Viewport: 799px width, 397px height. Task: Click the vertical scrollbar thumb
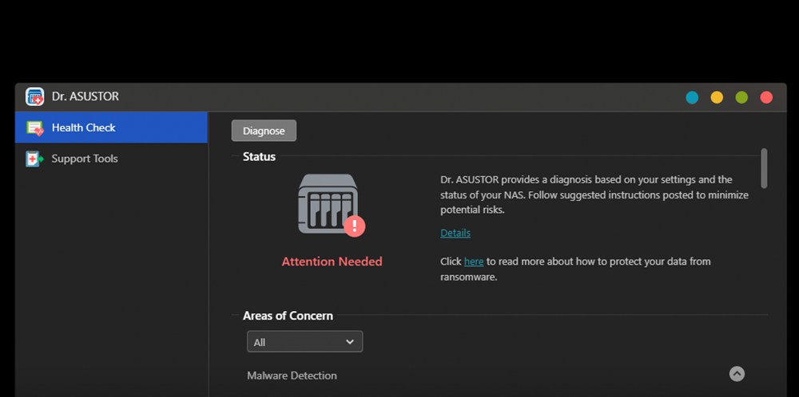[x=763, y=168]
